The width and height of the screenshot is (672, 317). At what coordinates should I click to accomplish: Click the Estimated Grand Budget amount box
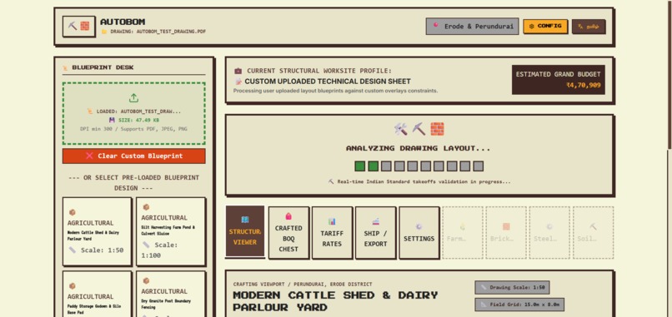pos(558,80)
